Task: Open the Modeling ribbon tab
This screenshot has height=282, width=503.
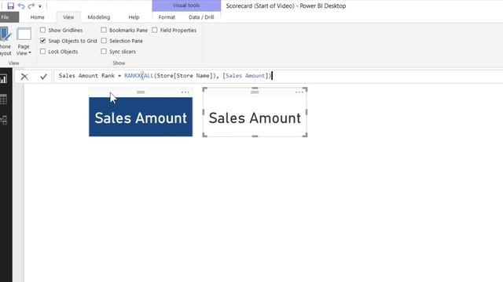Action: (x=99, y=17)
